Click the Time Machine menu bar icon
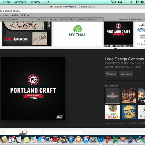Screen dimensions: 145x145 point(126,2)
